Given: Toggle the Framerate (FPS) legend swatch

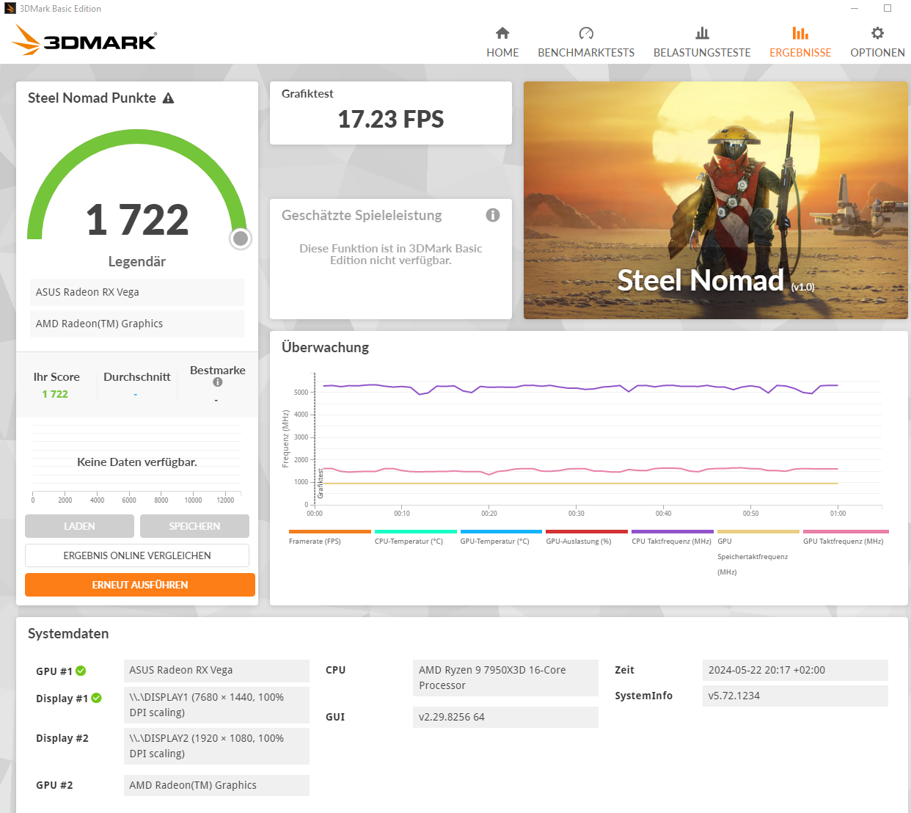Looking at the screenshot, I should (x=330, y=531).
